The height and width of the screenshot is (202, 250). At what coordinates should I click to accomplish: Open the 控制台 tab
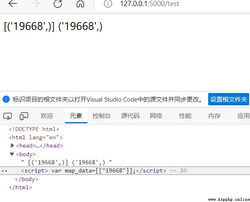pos(102,116)
